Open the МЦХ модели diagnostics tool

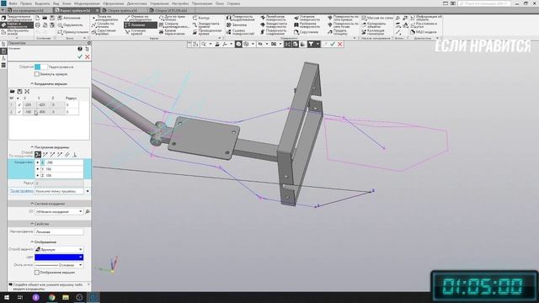[423, 32]
